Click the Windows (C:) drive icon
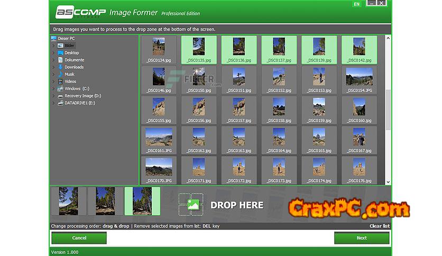 [x=60, y=88]
